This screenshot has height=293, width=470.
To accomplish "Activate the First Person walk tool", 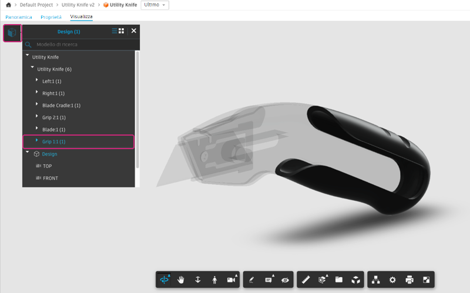I will (x=214, y=280).
